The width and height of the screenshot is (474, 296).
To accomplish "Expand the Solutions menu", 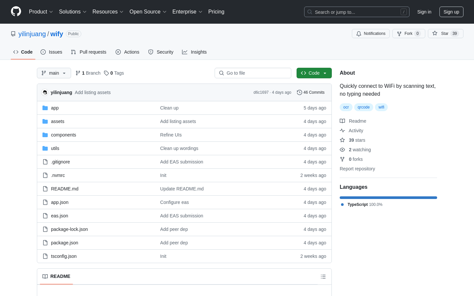I will pyautogui.click(x=73, y=12).
